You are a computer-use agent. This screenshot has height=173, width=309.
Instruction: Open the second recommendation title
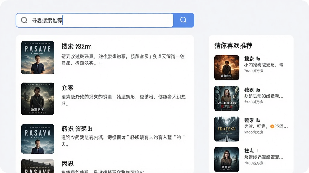[x=252, y=90]
